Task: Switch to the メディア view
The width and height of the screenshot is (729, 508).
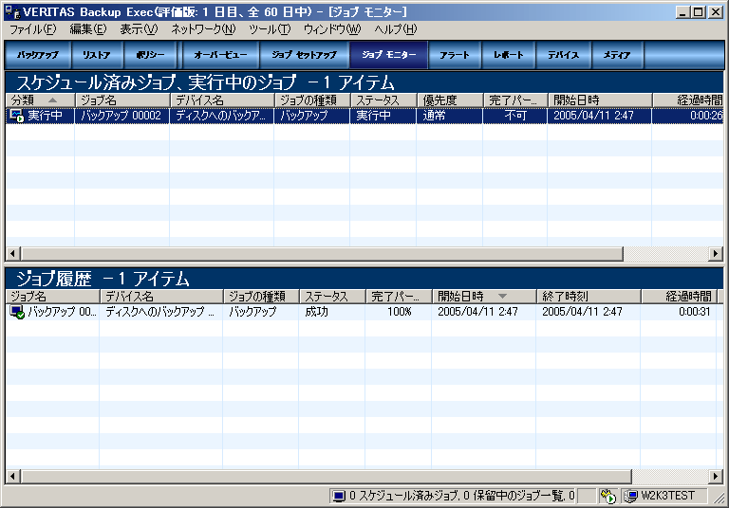Action: [x=617, y=55]
